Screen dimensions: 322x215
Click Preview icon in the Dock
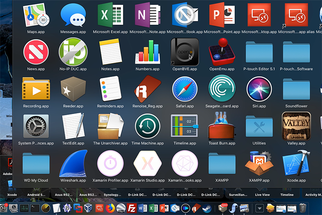click(x=244, y=208)
